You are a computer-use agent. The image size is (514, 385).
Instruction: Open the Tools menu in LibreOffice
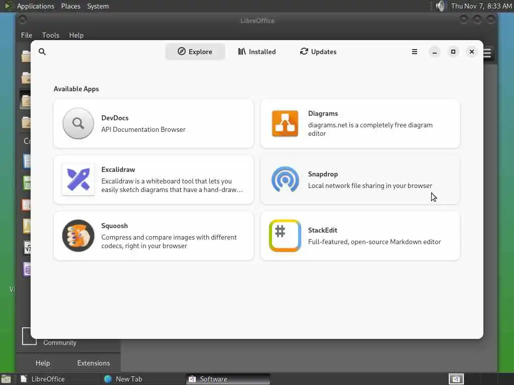coord(51,35)
